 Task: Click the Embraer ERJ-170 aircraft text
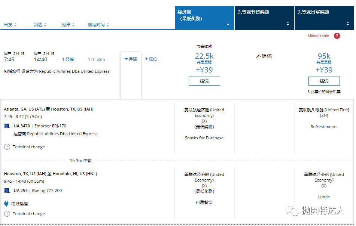[51, 126]
